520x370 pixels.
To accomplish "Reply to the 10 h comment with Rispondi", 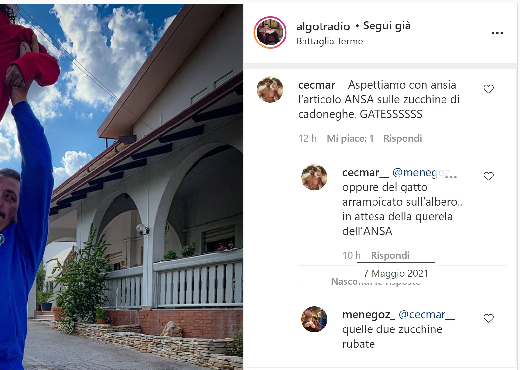I will click(x=390, y=255).
